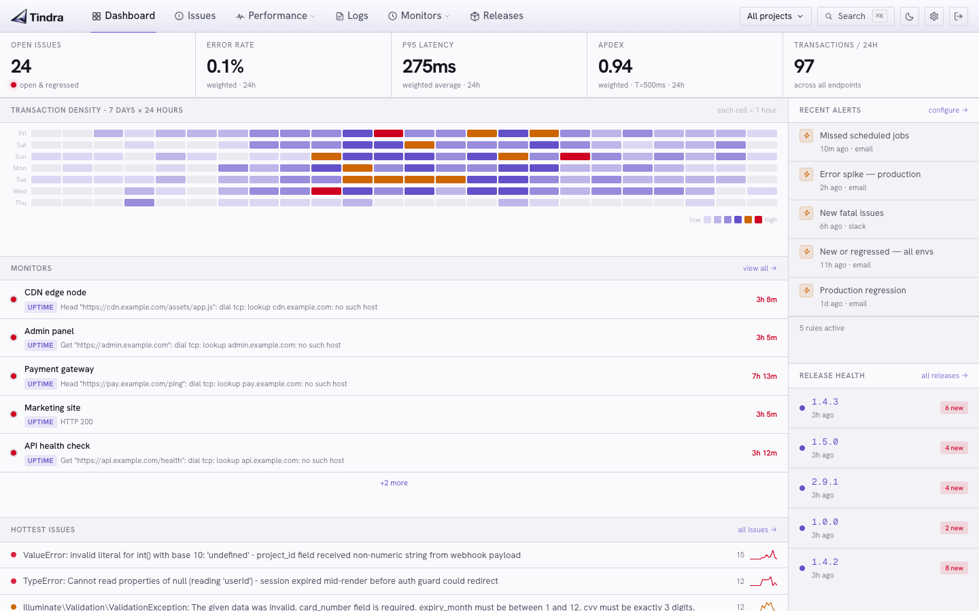
Task: Click red heatmap cell in Wed row
Action: [326, 191]
